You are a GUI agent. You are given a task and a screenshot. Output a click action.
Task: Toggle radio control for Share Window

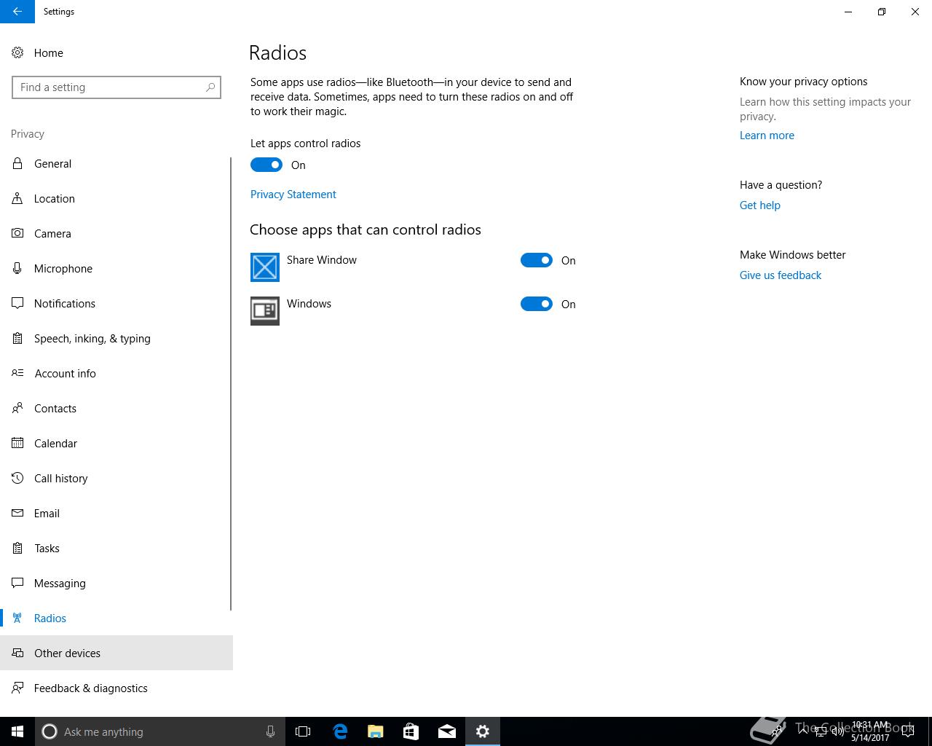coord(537,260)
